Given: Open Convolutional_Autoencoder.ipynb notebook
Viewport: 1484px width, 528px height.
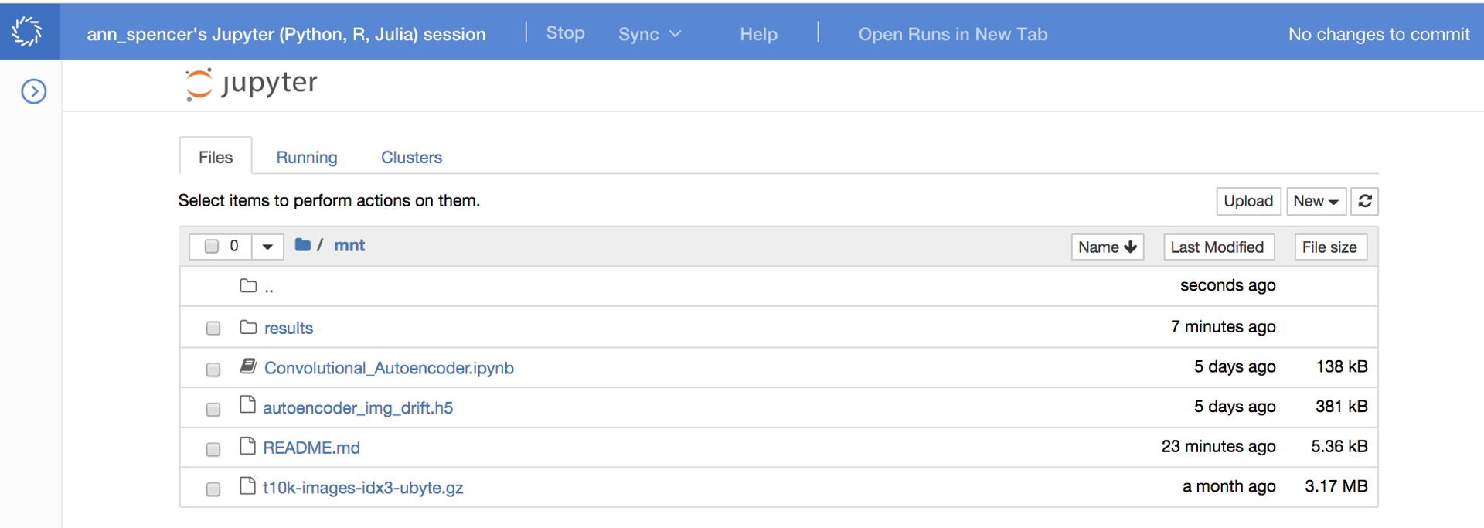Looking at the screenshot, I should coord(389,368).
